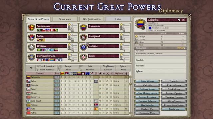Click the Serbia great power shield emblem

click(31, 37)
